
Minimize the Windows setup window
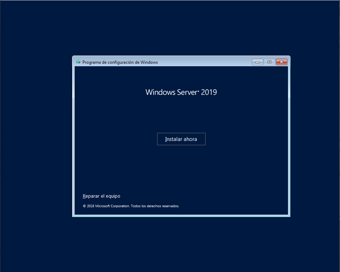pos(257,62)
